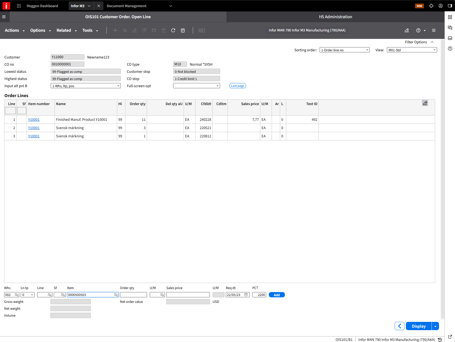
Task: Click the edit pencil icon near help
Action: (x=407, y=30)
